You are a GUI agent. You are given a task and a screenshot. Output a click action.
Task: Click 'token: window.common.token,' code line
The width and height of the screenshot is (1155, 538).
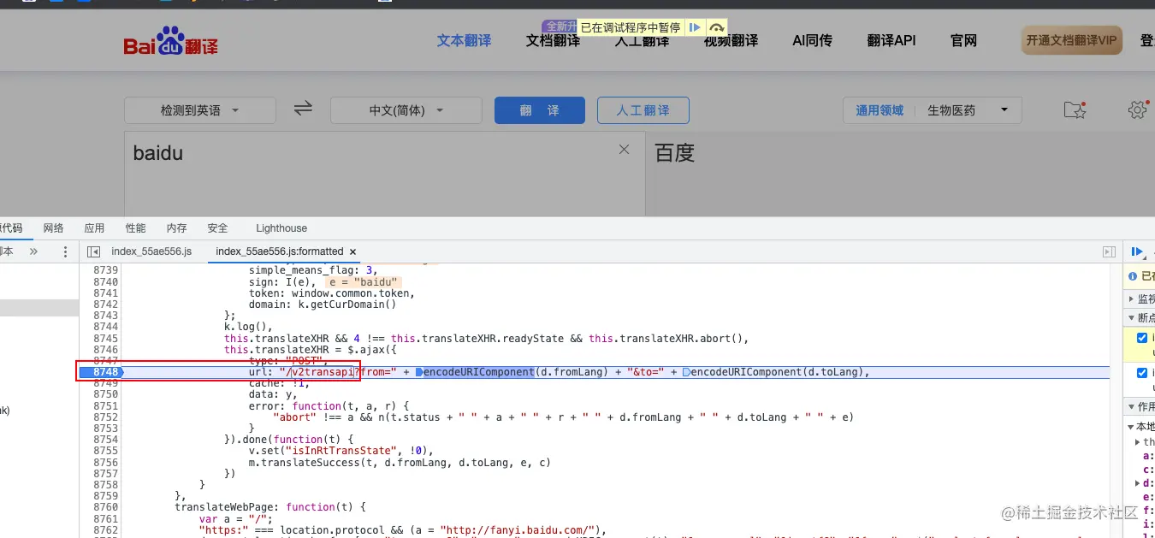331,293
